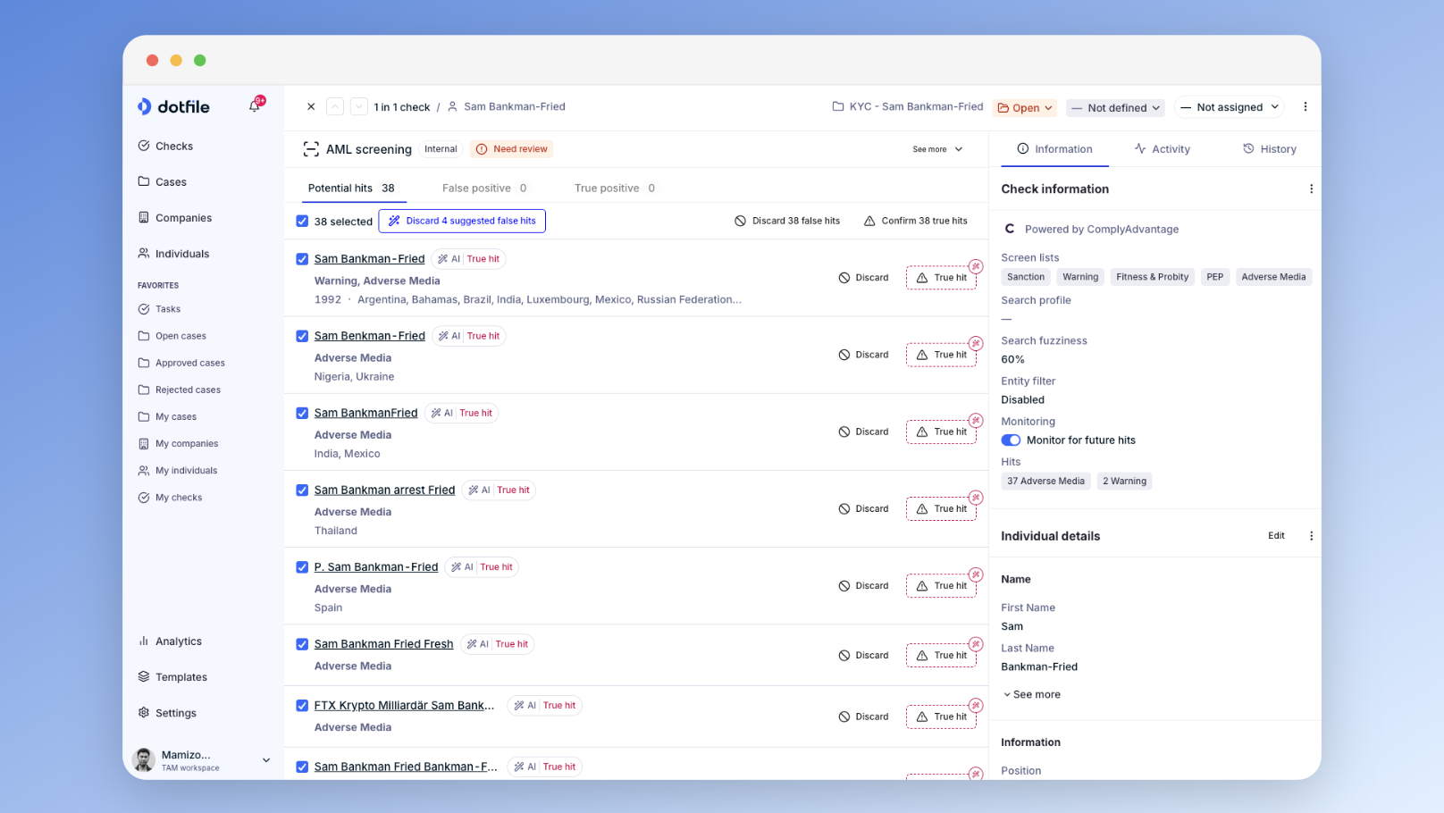Open workspace switcher chevron next to Mamizo

(265, 760)
